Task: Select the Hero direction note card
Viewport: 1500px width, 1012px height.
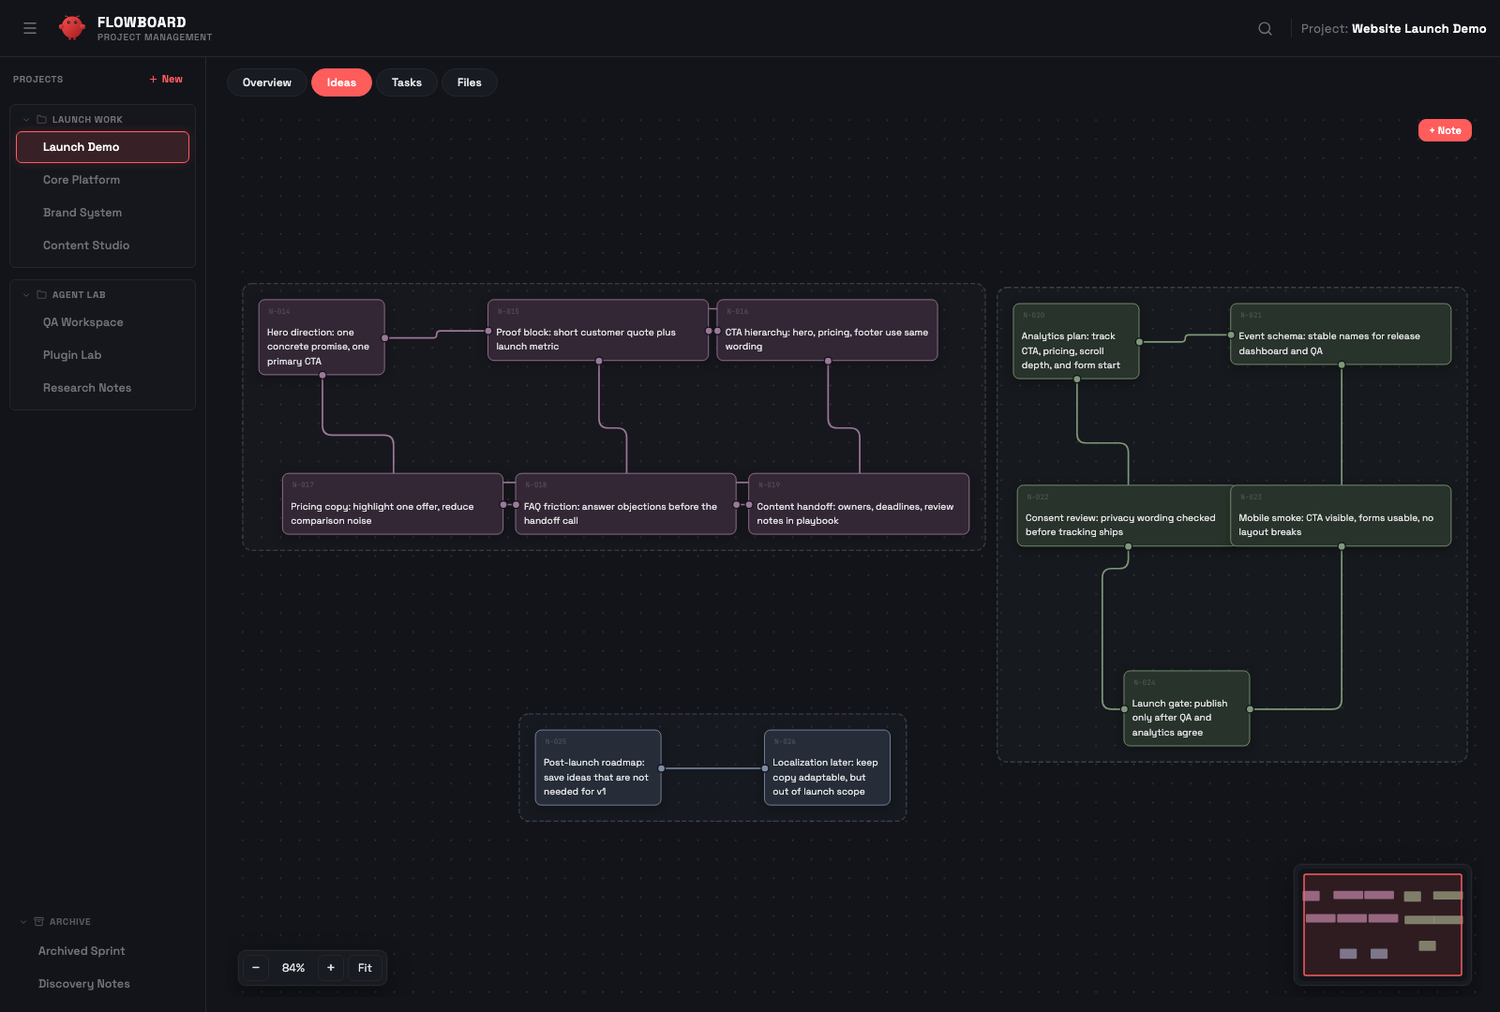Action: click(322, 337)
